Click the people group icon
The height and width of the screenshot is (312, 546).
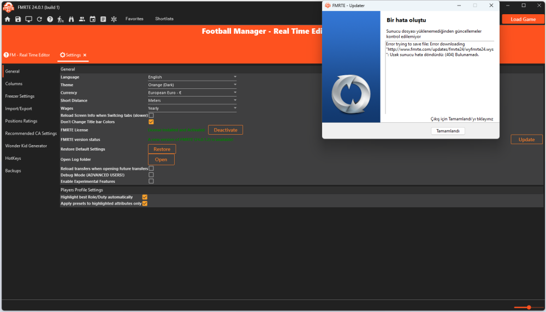82,19
